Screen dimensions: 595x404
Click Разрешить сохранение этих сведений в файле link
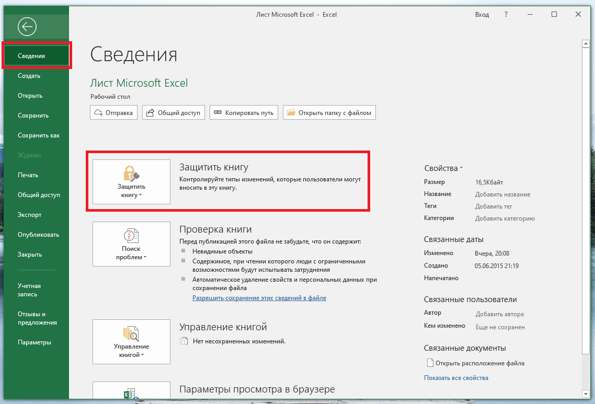[259, 298]
